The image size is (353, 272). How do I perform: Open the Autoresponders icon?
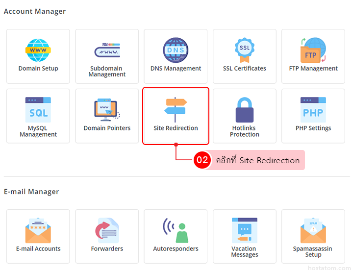(176, 230)
